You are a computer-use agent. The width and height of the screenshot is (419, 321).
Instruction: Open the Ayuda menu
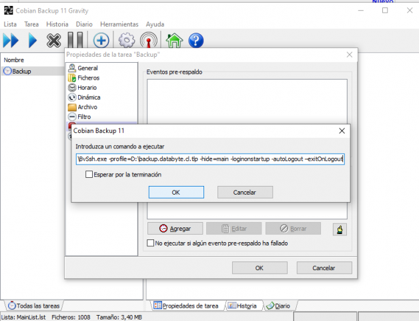pos(155,24)
